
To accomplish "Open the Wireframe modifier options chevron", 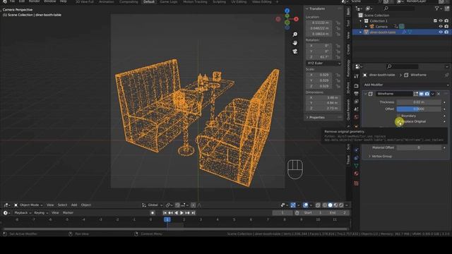I will (x=433, y=94).
